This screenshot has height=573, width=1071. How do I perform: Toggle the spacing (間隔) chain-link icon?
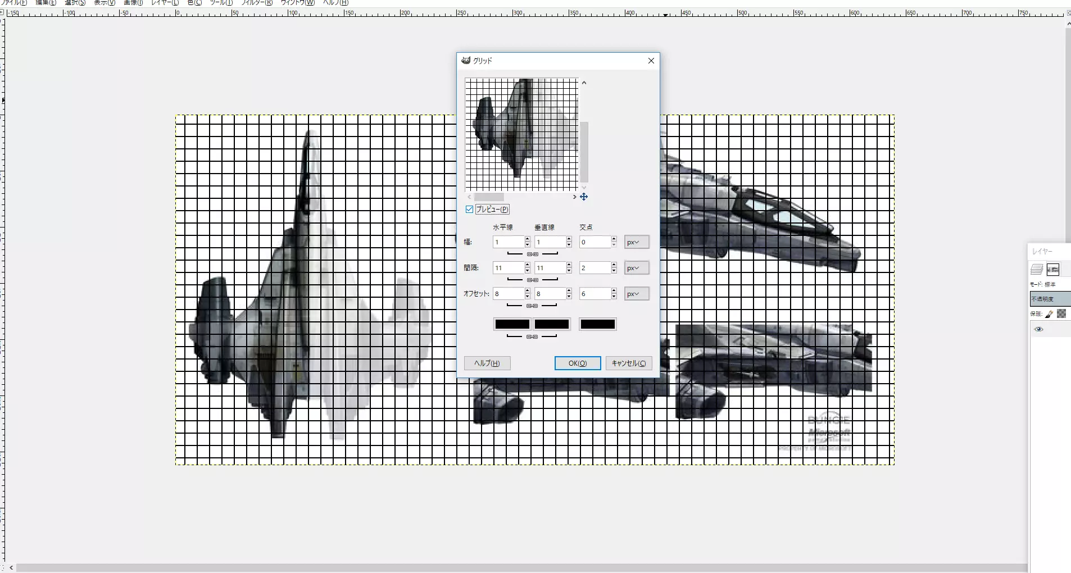[533, 280]
